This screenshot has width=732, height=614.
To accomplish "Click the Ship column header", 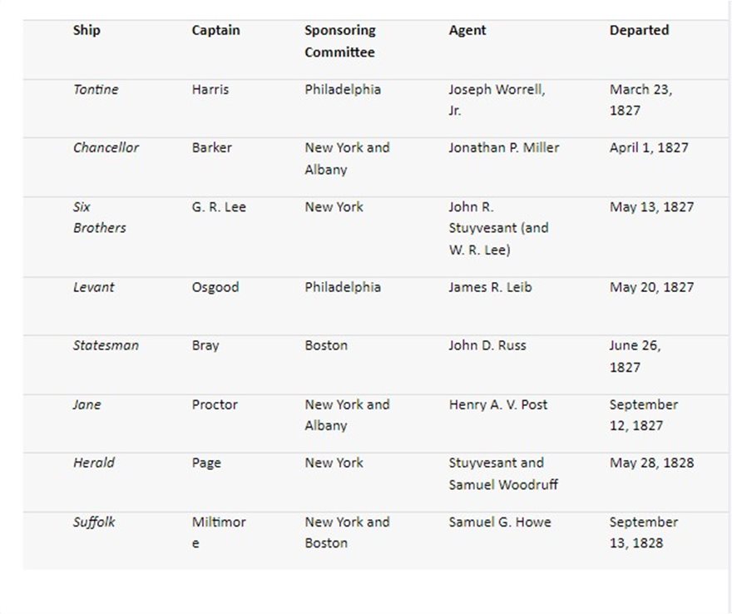I will tap(87, 30).
